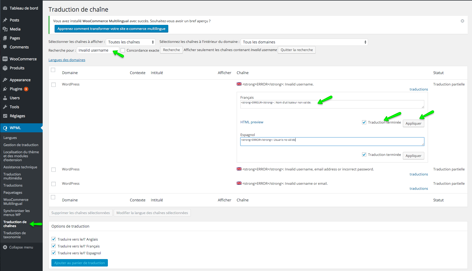Open Traduction de taxonomie menu item
Screen dimensions: 472x271
pos(15,235)
